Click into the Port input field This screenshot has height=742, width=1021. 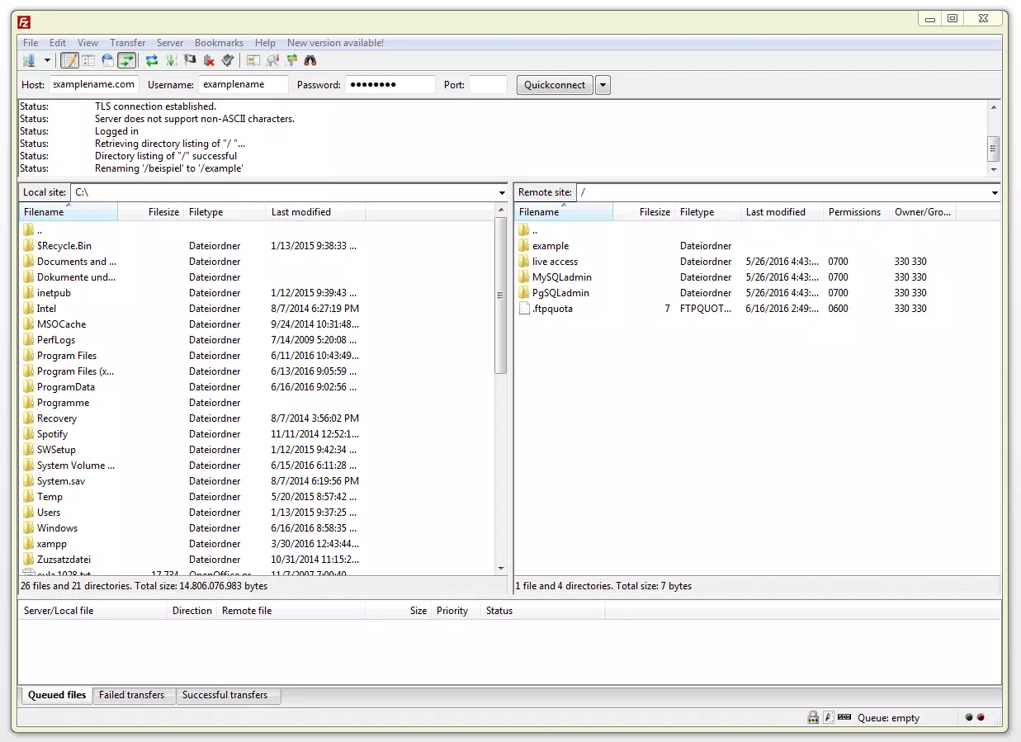coord(488,84)
